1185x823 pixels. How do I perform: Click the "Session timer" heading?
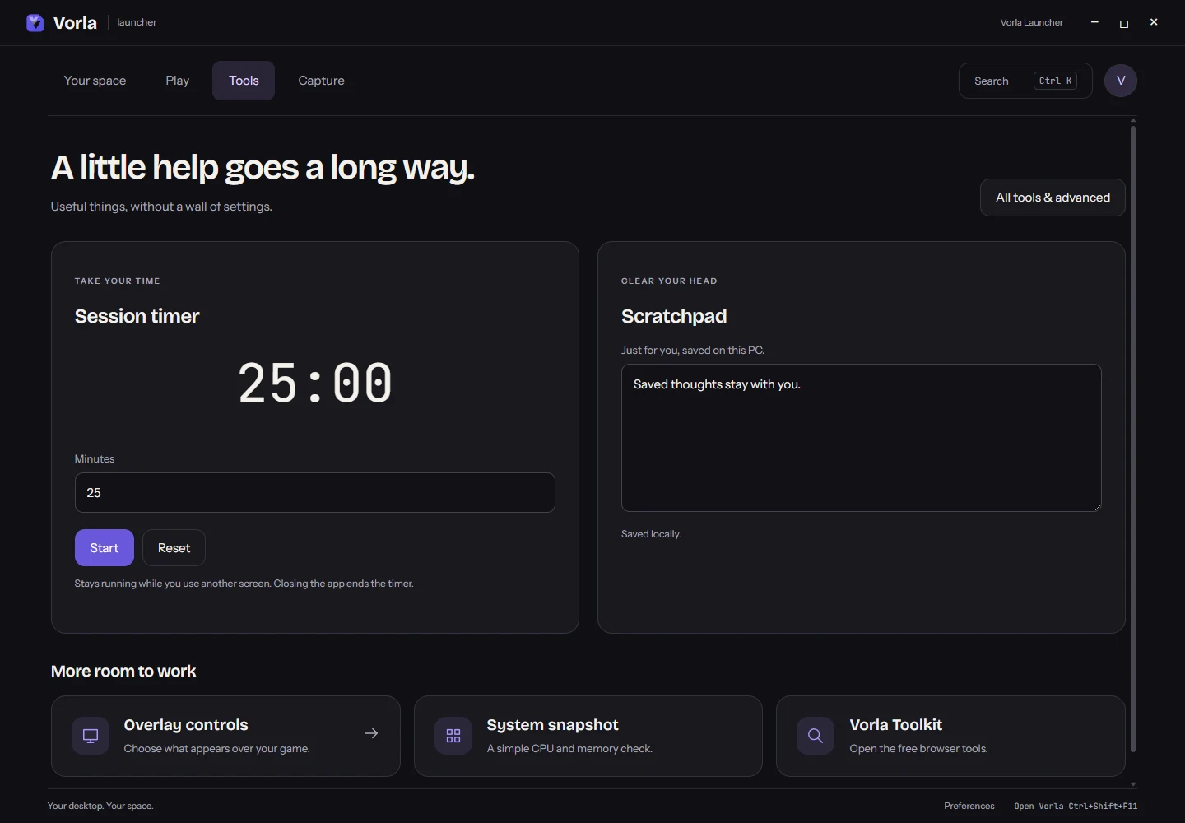point(137,316)
